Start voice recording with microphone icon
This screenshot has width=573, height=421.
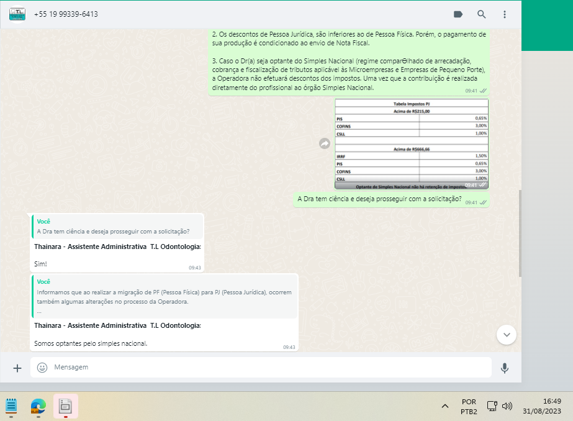505,368
